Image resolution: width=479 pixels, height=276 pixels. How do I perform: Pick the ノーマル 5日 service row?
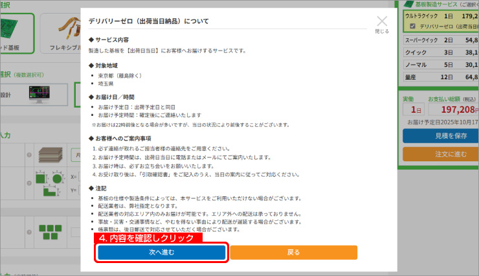440,64
